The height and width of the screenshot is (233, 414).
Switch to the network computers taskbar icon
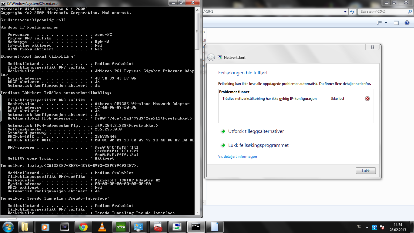pyautogui.click(x=177, y=227)
